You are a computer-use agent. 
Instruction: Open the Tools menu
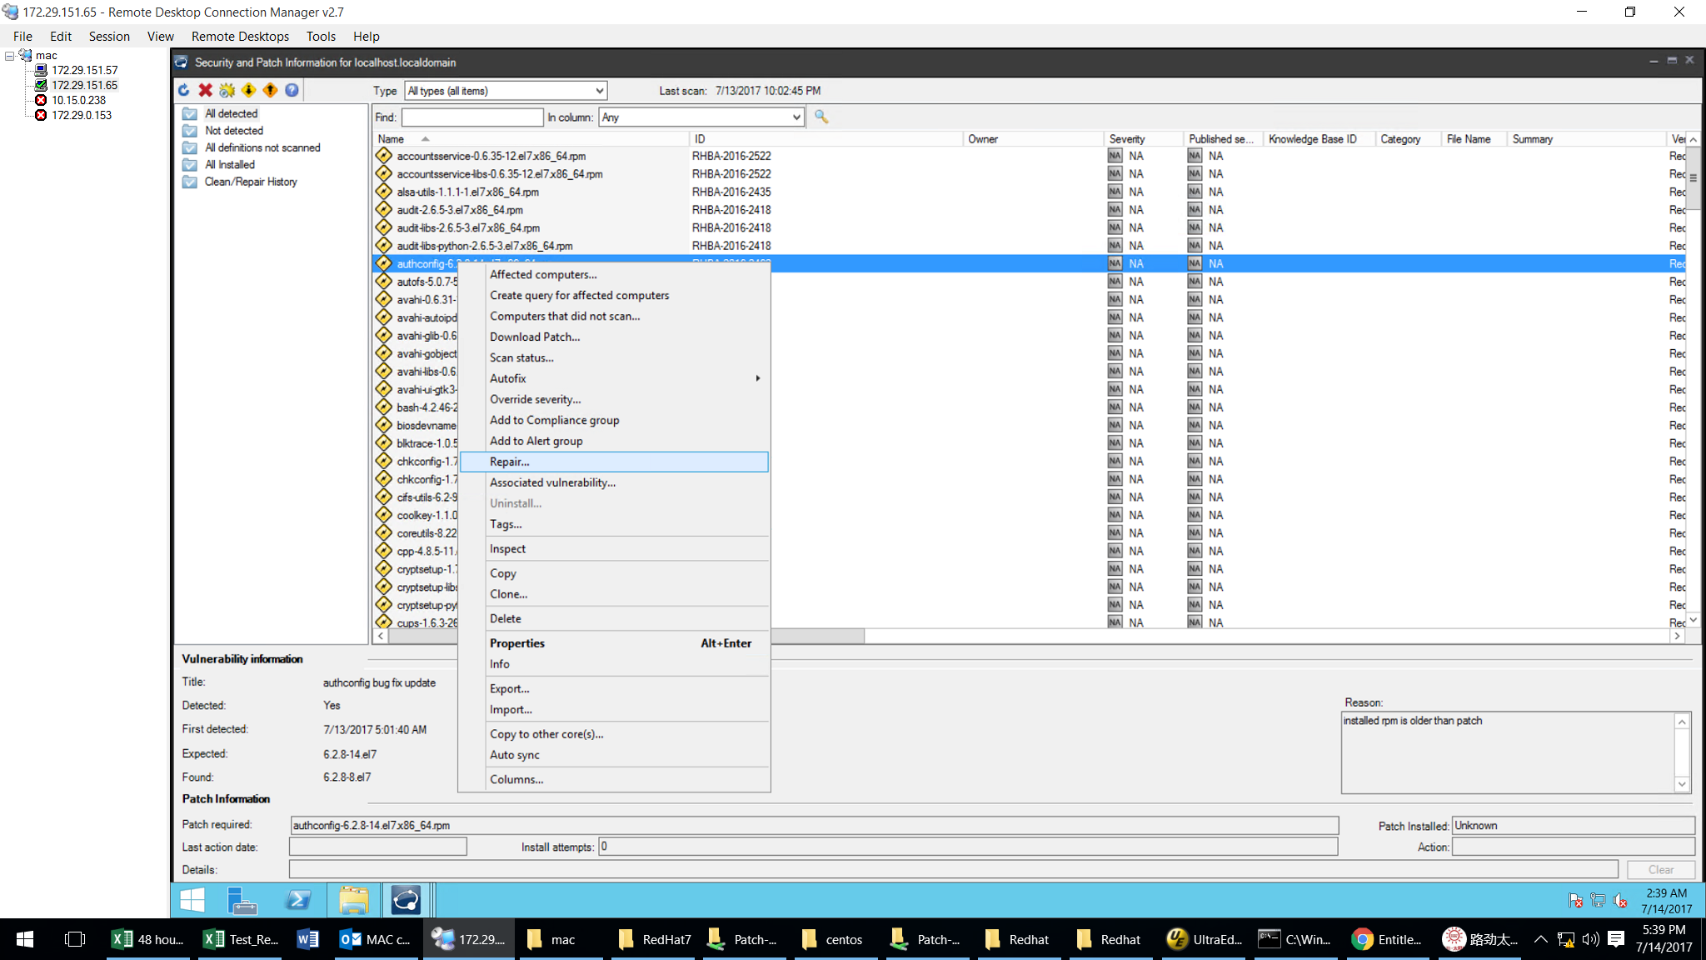(x=321, y=36)
